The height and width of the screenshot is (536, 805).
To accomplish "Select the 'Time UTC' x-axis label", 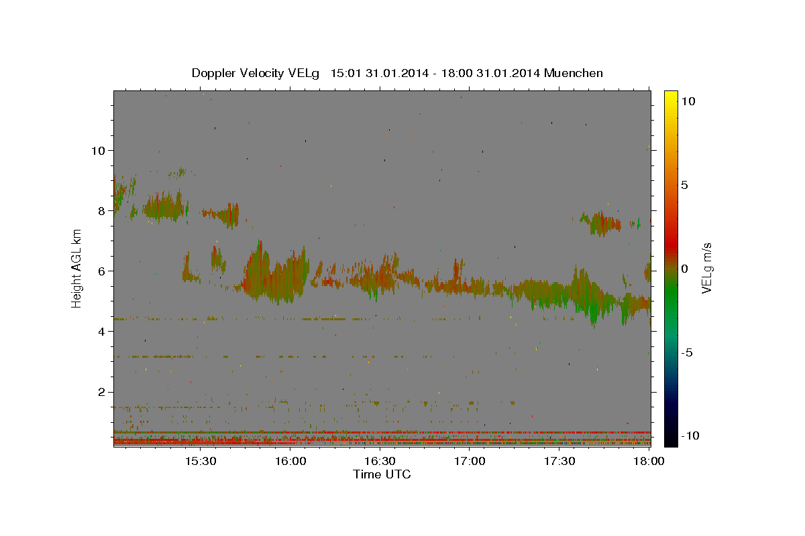I will click(x=382, y=474).
